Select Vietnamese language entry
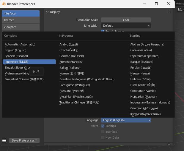The image size is (184, 151). pos(17,74)
